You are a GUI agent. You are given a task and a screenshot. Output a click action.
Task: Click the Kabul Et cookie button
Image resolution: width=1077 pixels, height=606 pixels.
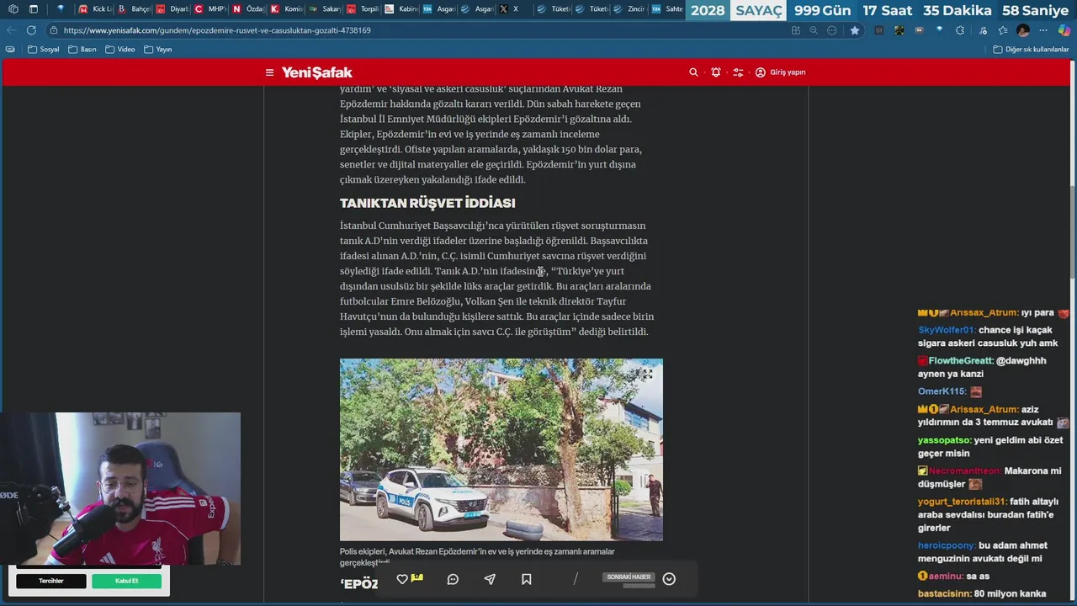(126, 581)
